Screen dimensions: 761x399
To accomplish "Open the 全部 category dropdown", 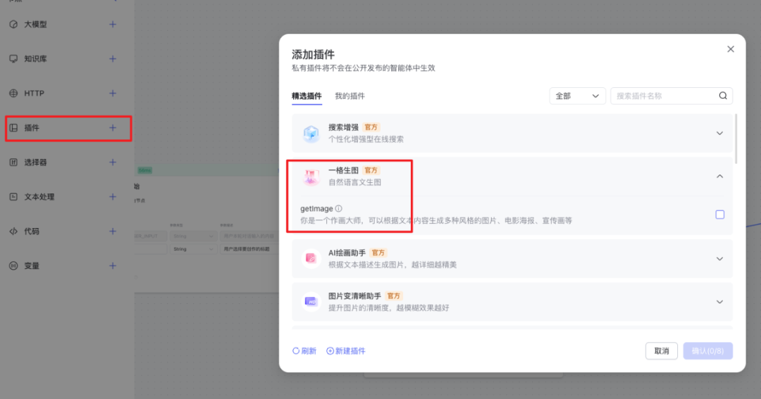I will point(577,96).
